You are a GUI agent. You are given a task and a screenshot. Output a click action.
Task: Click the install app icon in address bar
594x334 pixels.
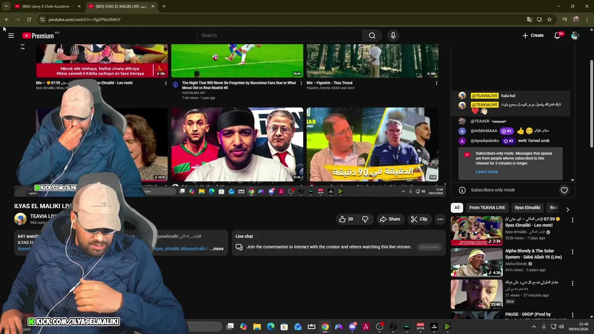(539, 19)
